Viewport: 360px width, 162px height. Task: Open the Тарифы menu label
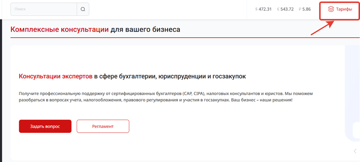[344, 9]
